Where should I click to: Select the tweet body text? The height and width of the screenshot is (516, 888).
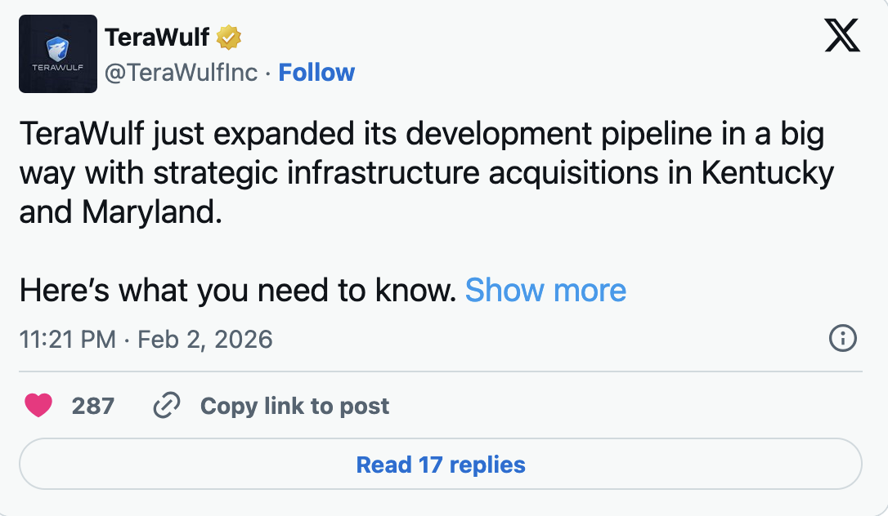pos(409,172)
